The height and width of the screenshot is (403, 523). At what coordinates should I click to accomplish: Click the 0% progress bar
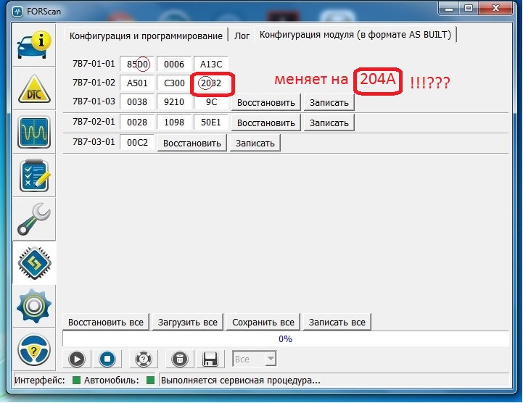(x=285, y=338)
